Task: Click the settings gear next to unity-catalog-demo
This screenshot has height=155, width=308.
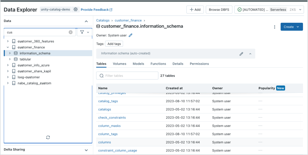Action: click(x=76, y=9)
